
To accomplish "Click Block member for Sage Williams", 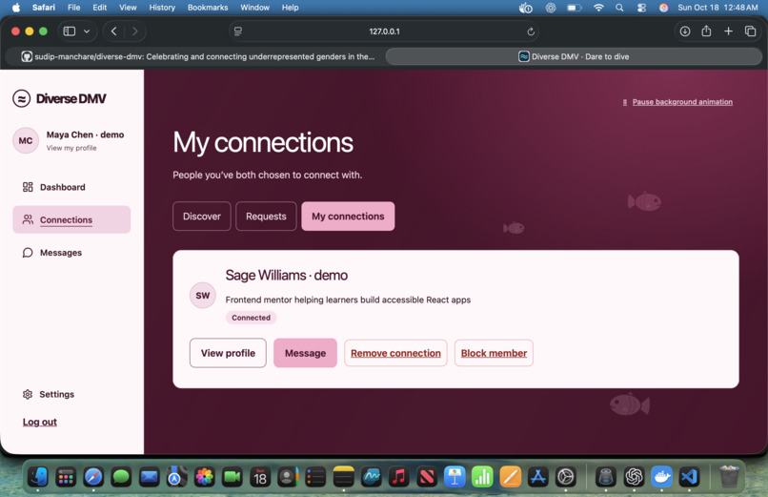I will (x=494, y=353).
